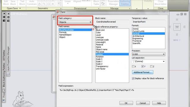Expand the Geometric panel launcher arrow

click(x=61, y=9)
